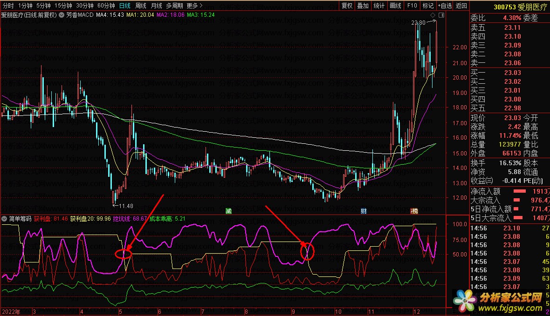
Task: Click the 300753 爱朋医疗 stock title
Action: tap(520, 7)
